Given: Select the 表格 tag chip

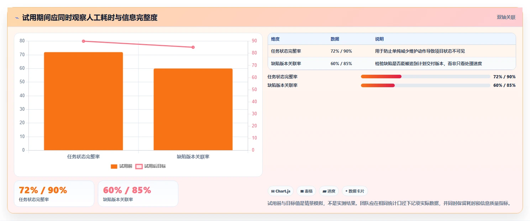Looking at the screenshot, I should click(x=306, y=191).
